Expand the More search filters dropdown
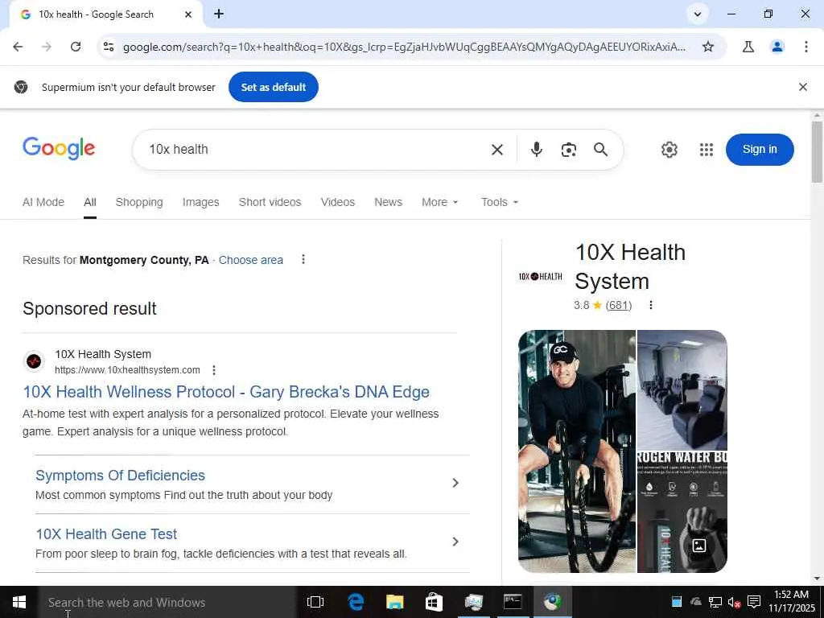 tap(440, 202)
